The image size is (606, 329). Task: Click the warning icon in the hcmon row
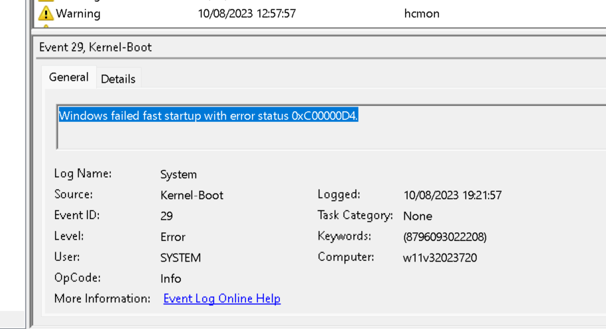(46, 13)
